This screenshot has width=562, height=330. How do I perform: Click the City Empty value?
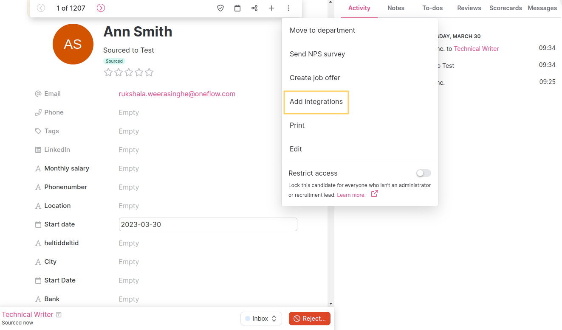point(129,262)
